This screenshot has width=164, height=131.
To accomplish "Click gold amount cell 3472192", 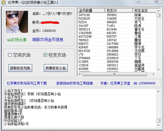I will pos(84,15).
